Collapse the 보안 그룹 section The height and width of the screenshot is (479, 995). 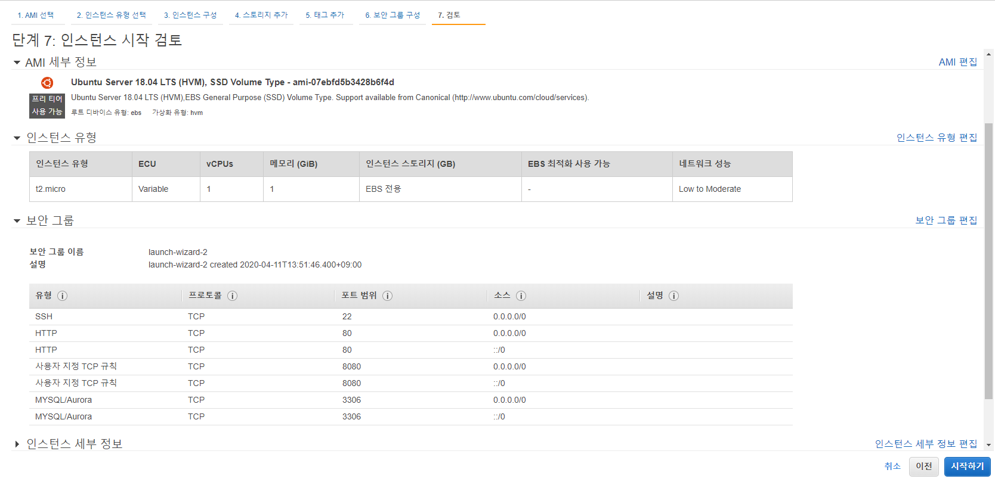(17, 221)
